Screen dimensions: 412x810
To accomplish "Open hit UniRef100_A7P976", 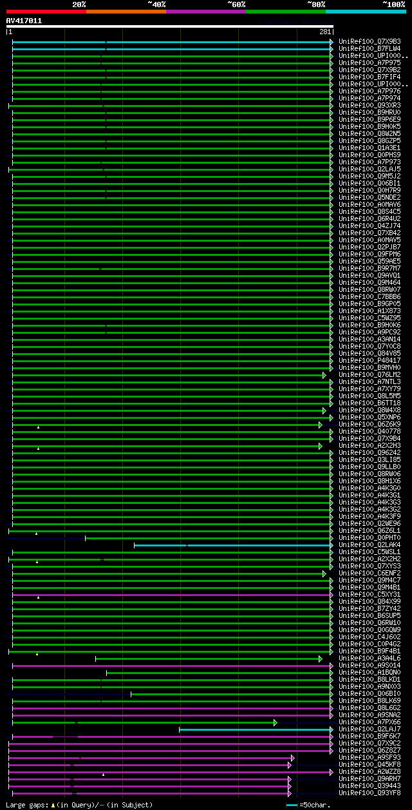I will (x=370, y=92).
